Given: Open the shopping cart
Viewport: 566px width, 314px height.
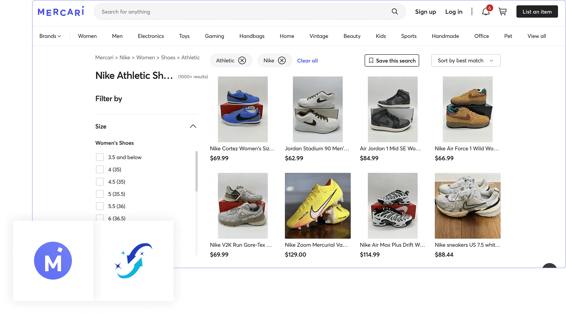Looking at the screenshot, I should [x=503, y=12].
